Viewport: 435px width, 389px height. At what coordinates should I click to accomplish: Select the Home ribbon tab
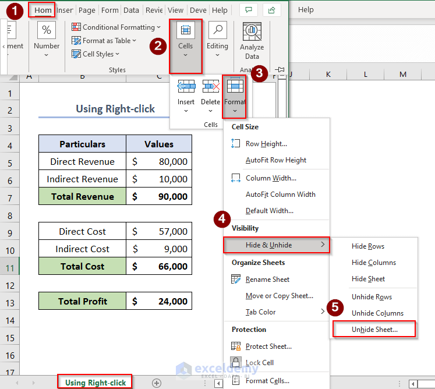[x=43, y=10]
